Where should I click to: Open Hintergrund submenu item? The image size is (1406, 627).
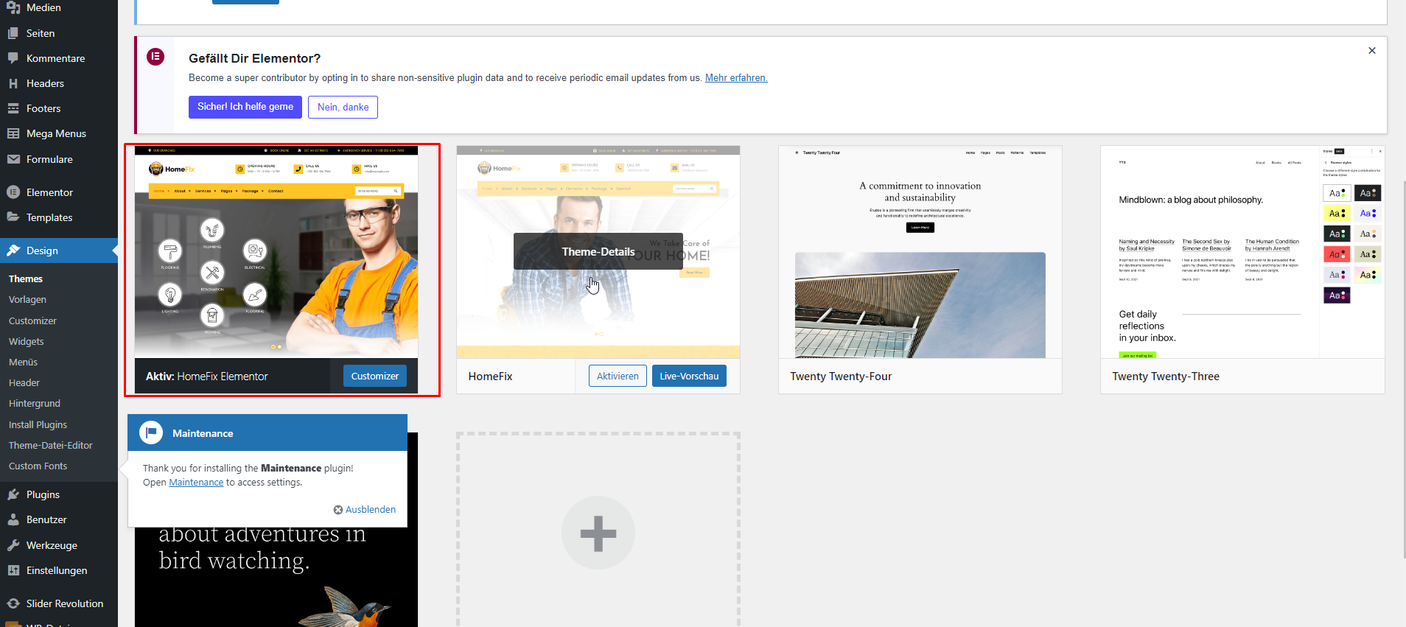[35, 403]
